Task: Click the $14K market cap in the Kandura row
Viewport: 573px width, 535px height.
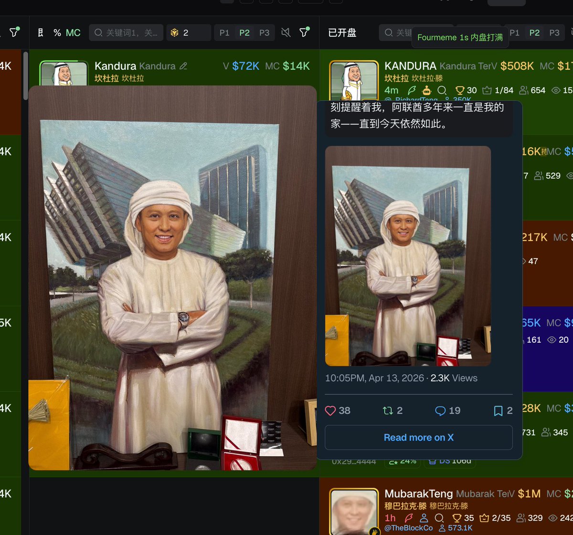Action: (x=296, y=66)
